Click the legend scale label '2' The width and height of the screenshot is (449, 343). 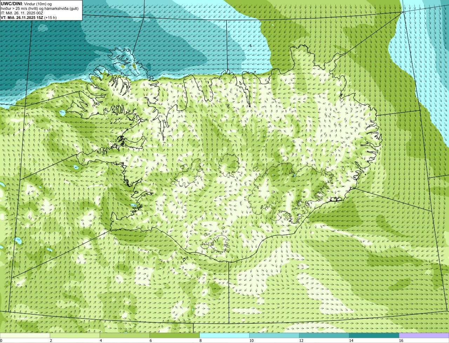click(x=51, y=341)
